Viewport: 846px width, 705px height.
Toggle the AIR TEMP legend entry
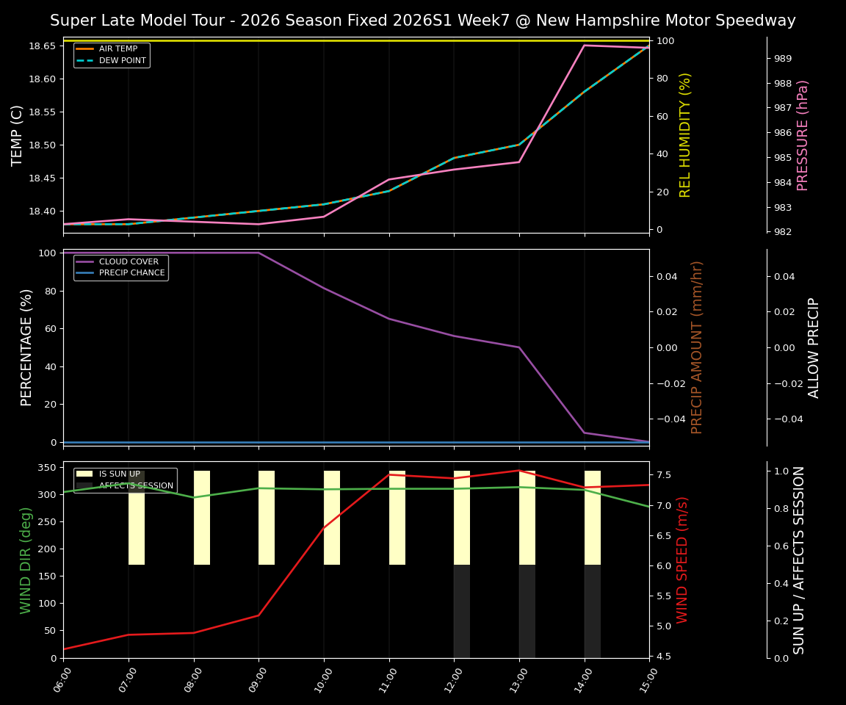117,49
